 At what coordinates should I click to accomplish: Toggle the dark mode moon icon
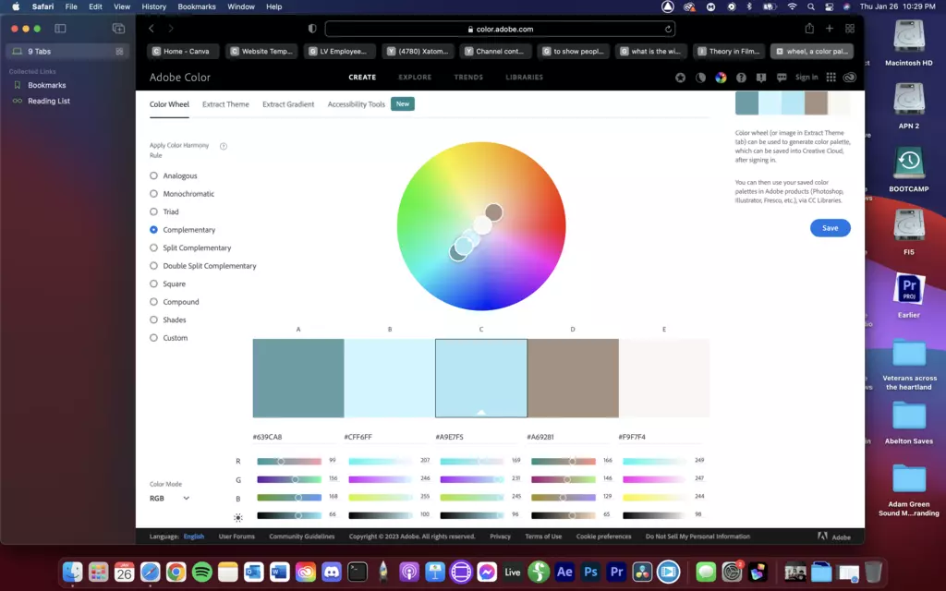point(700,78)
